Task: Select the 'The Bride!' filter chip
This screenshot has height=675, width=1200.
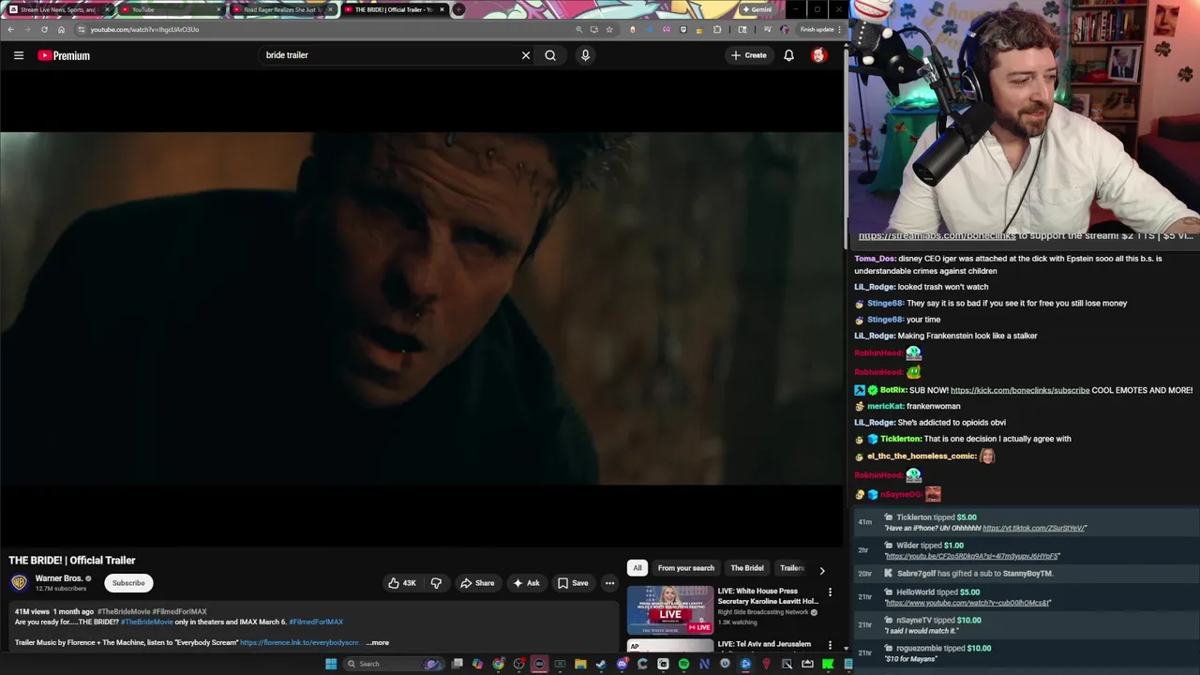Action: tap(747, 568)
